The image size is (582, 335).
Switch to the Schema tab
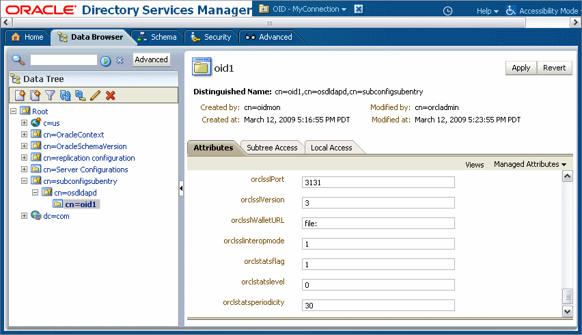pos(157,37)
